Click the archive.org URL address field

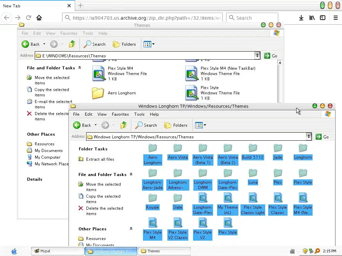143,18
